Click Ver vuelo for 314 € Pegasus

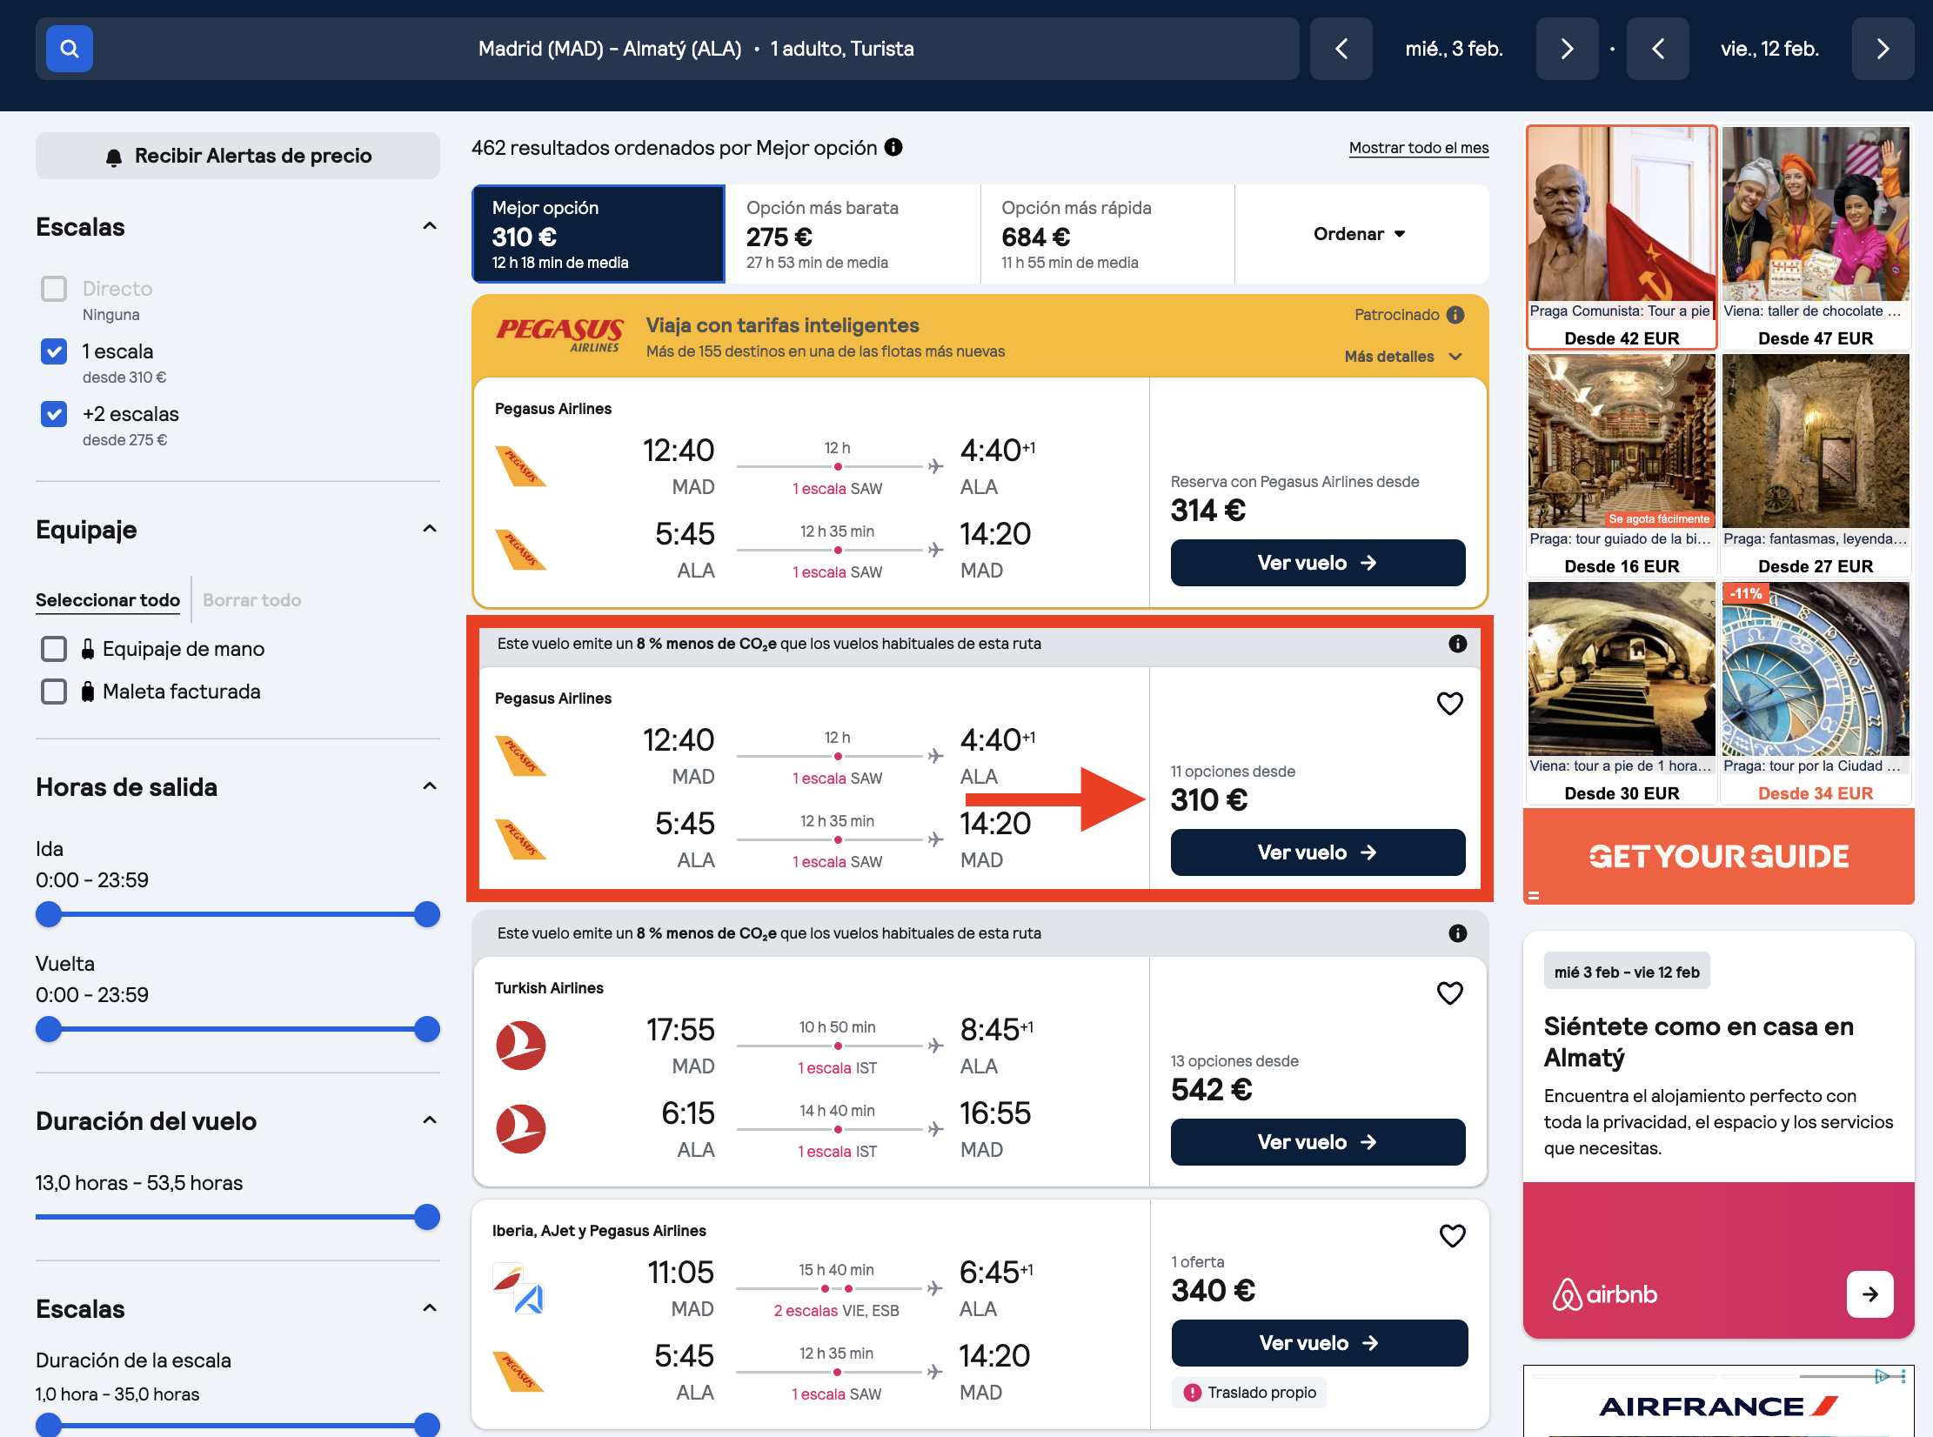tap(1318, 563)
